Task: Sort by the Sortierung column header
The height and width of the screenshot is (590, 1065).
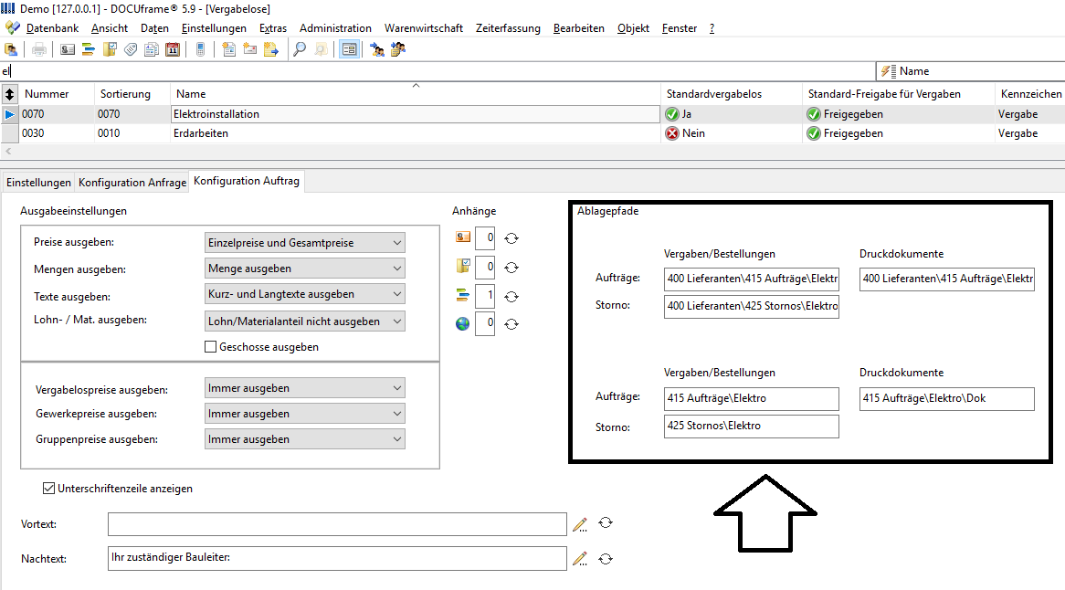Action: click(132, 94)
